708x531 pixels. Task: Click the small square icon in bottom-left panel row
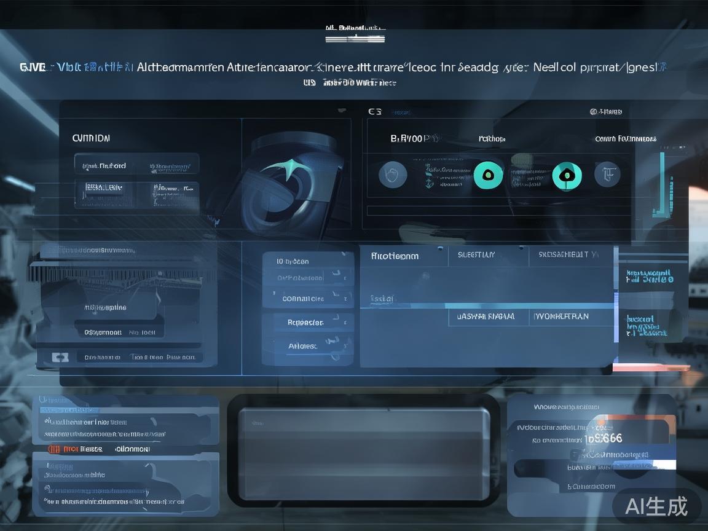tap(60, 357)
